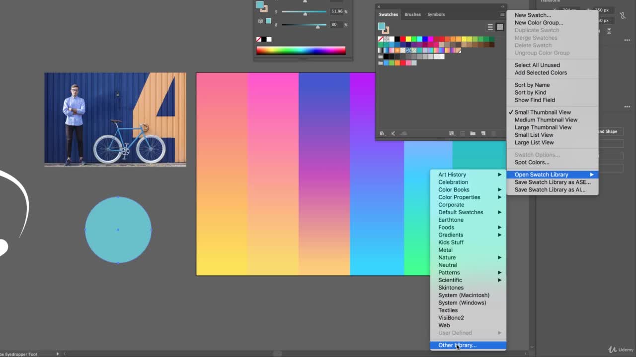Click the black swatch in Color panel

pos(264,39)
